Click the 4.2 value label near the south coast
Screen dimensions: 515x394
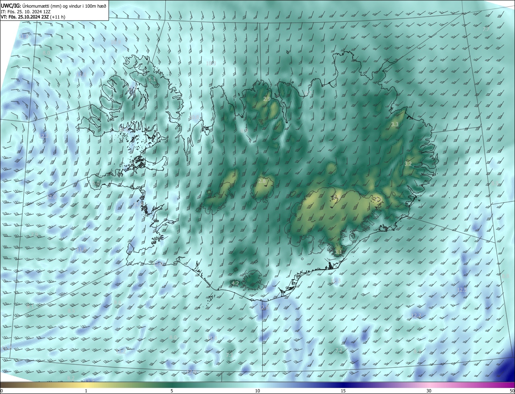click(x=235, y=283)
